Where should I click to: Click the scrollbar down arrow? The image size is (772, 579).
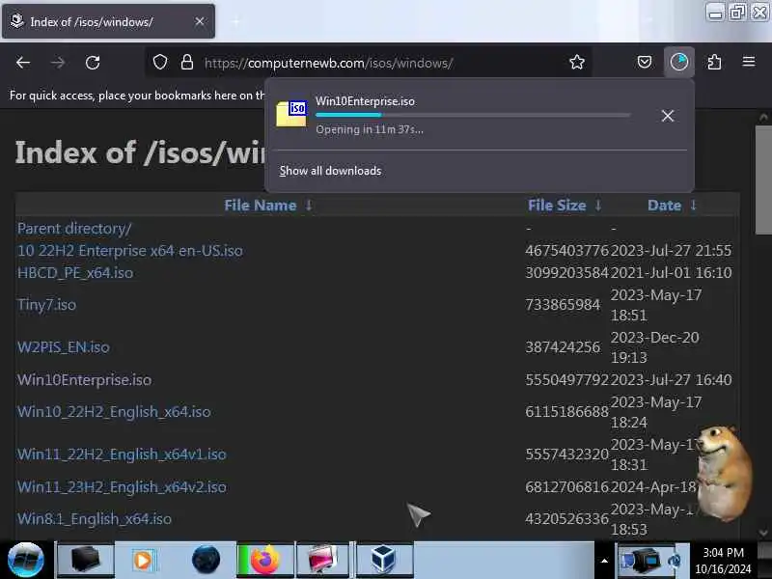(x=763, y=533)
